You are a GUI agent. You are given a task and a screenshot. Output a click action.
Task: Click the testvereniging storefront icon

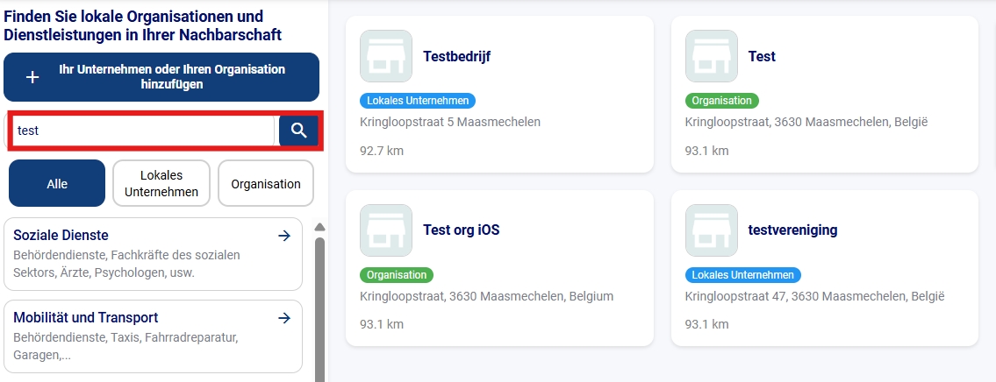712,230
